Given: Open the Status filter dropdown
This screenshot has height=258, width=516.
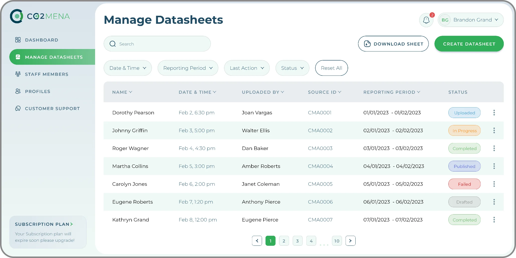Looking at the screenshot, I should coord(292,68).
